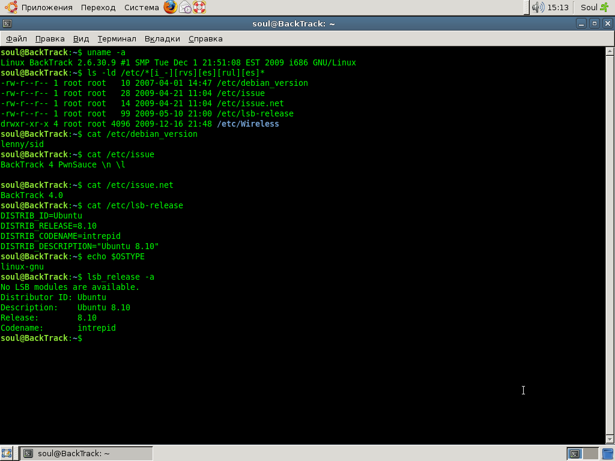This screenshot has width=615, height=461.
Task: Click the last empty soul@BackTrack prompt
Action: click(41, 338)
